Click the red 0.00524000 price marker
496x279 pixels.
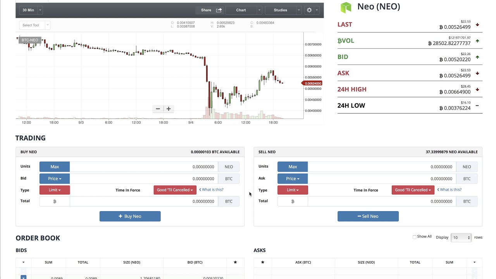click(x=312, y=83)
